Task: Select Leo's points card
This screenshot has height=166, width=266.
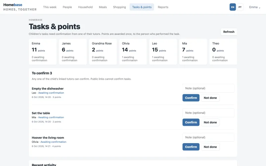Action: pyautogui.click(x=163, y=52)
